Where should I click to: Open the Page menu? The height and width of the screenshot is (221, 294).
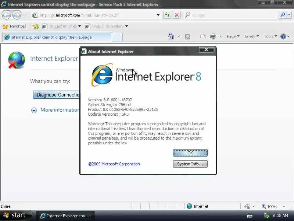[x=233, y=36]
